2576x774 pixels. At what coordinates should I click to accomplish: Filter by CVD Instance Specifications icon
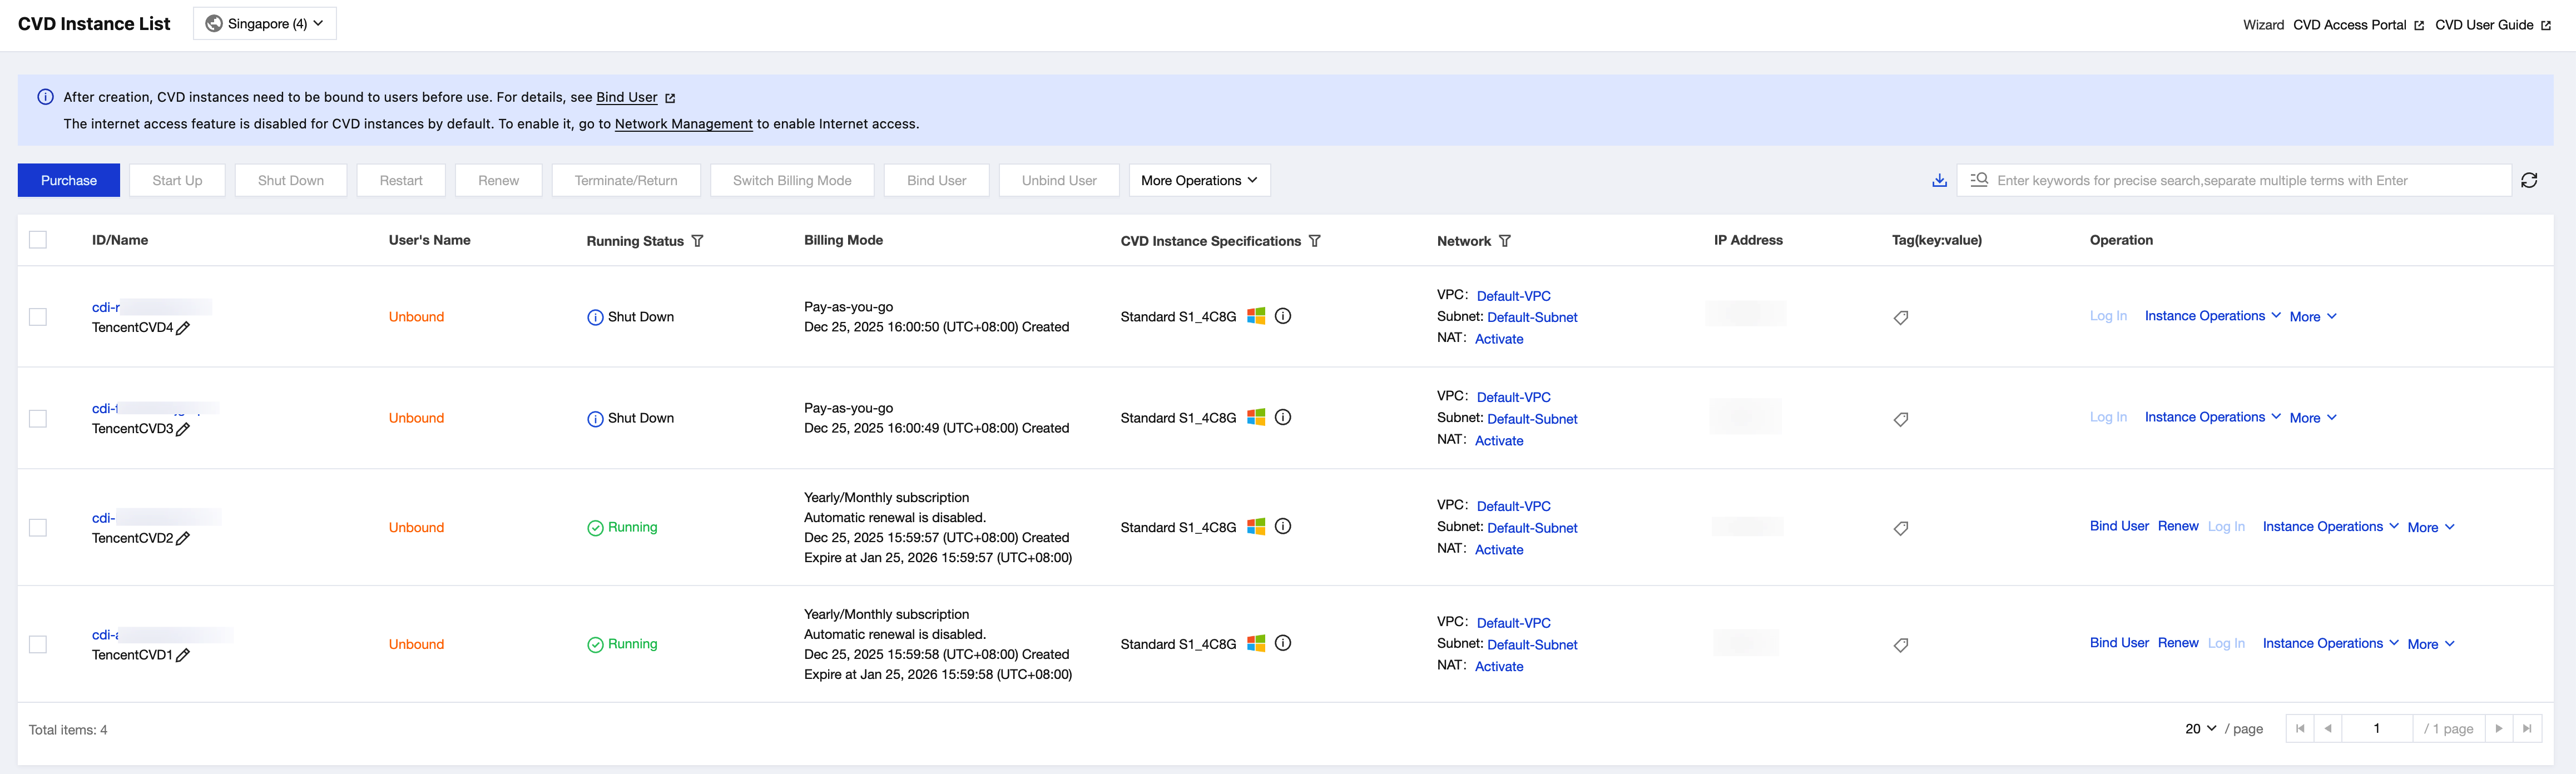pyautogui.click(x=1315, y=241)
